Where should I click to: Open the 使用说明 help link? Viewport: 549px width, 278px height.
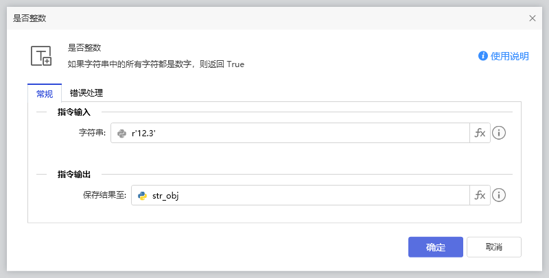[509, 56]
